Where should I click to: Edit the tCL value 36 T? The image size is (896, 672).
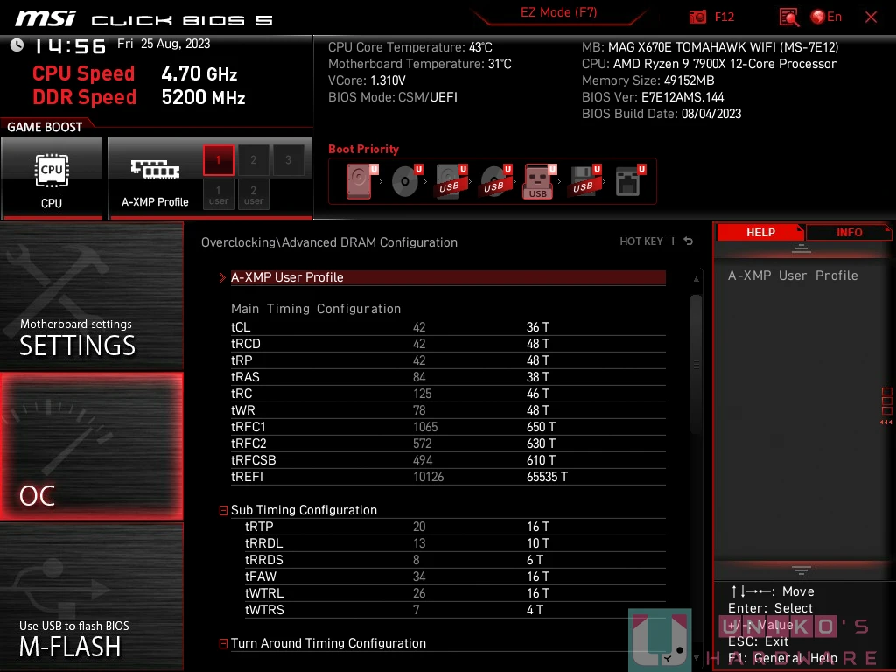point(538,327)
